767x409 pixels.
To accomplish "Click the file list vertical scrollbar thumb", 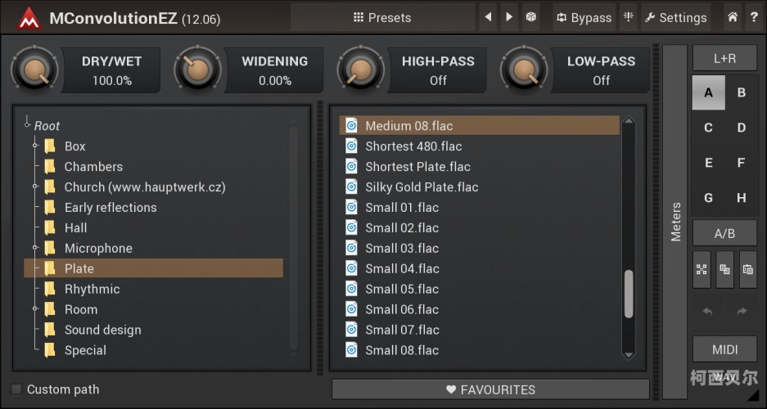I will coord(629,294).
